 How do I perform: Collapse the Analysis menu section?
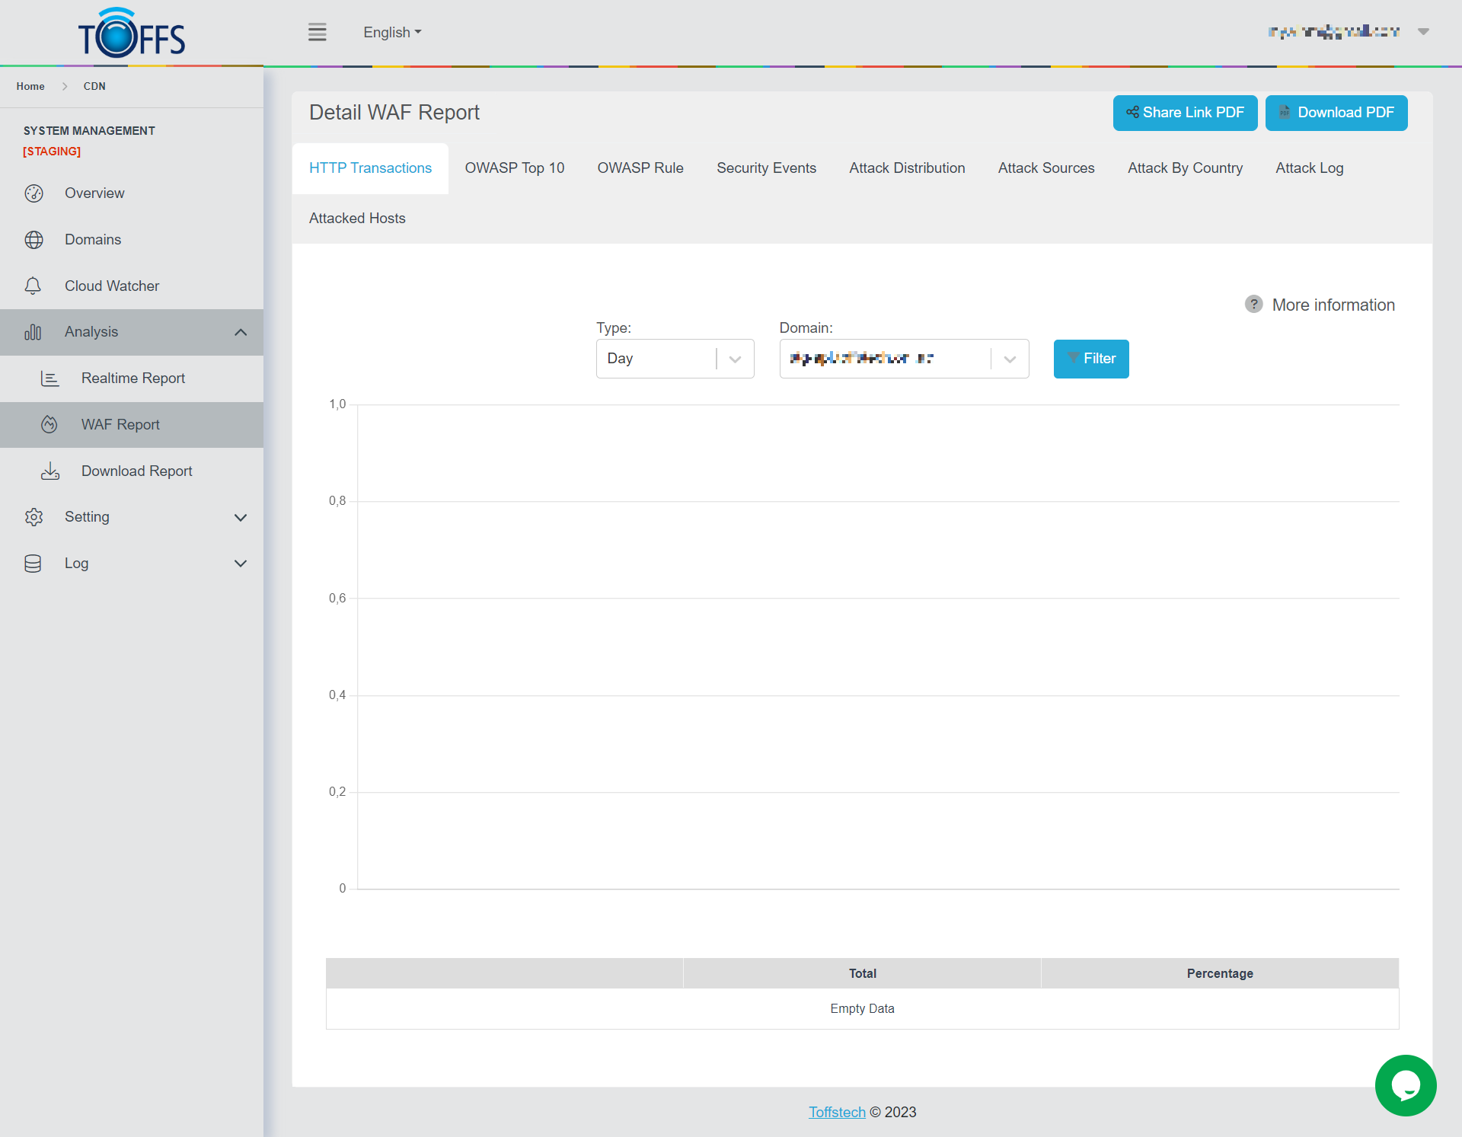(x=241, y=332)
